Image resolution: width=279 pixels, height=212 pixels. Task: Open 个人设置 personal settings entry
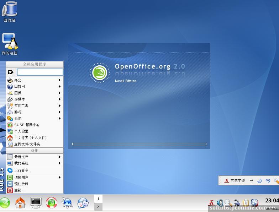[35, 131]
